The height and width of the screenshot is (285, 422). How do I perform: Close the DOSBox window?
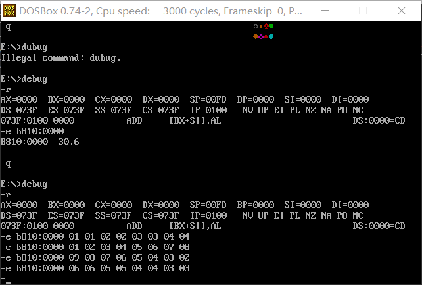402,11
